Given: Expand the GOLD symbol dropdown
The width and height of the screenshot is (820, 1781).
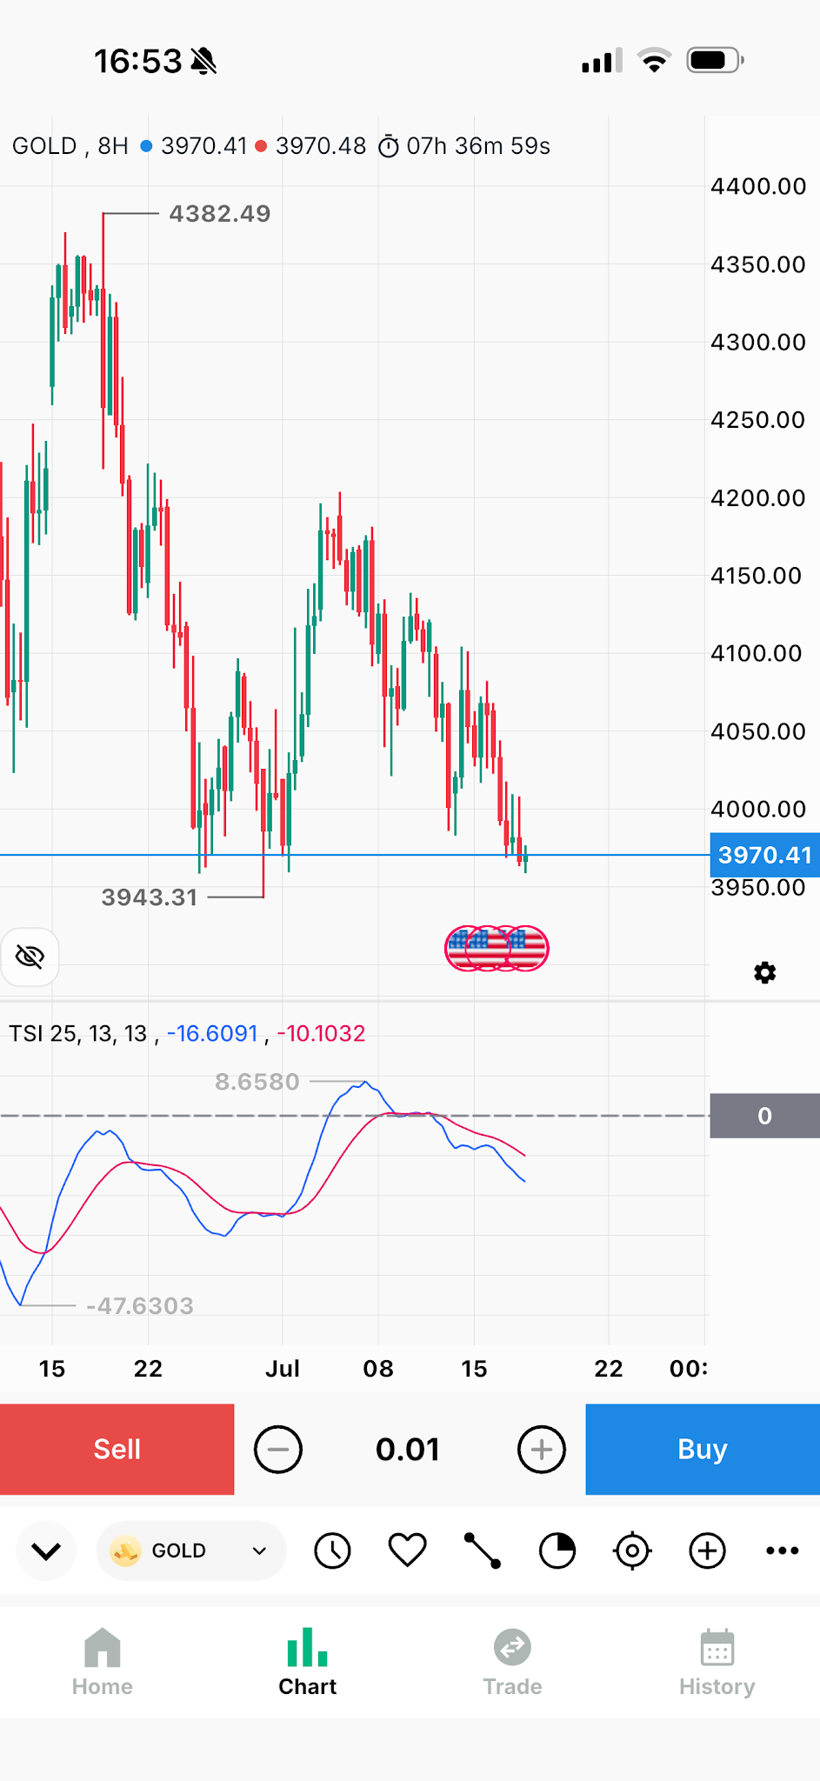Looking at the screenshot, I should click(x=191, y=1551).
